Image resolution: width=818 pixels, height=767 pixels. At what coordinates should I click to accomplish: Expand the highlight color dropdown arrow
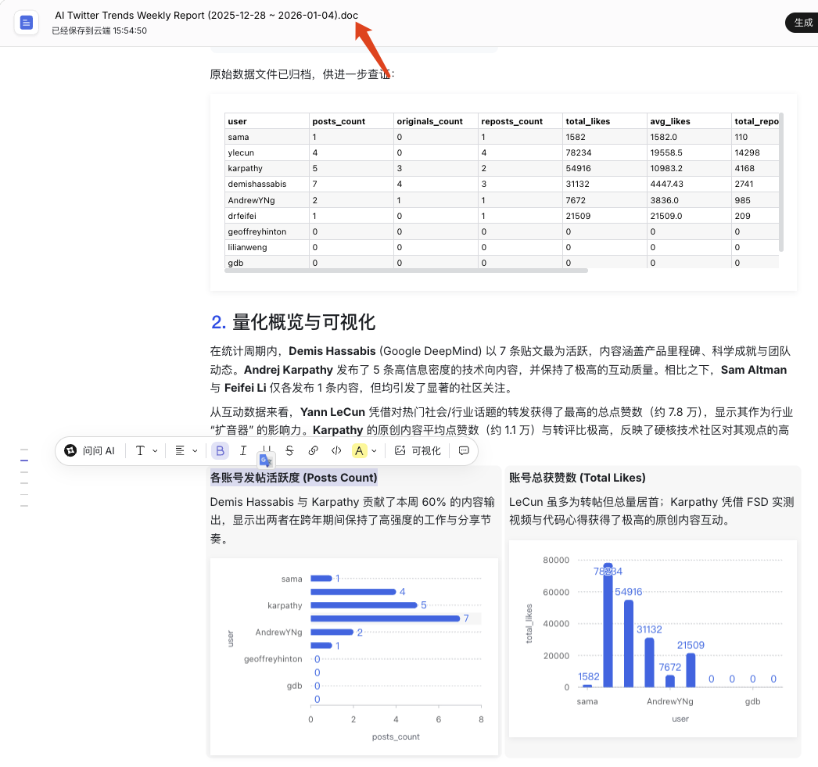tap(375, 450)
